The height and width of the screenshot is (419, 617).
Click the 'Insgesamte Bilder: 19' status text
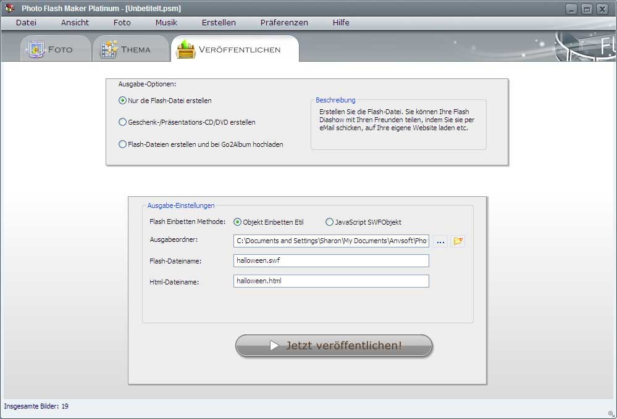[36, 406]
